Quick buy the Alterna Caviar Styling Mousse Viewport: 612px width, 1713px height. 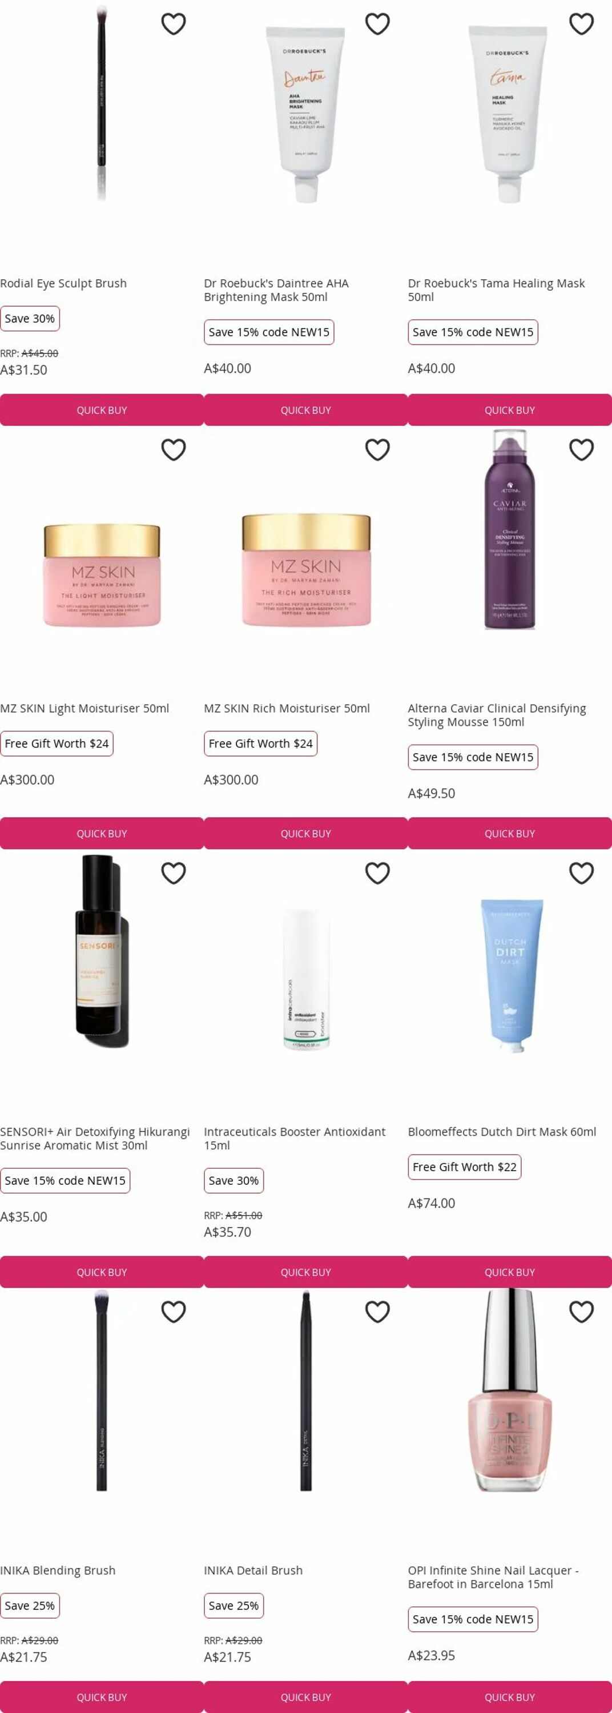tap(510, 833)
